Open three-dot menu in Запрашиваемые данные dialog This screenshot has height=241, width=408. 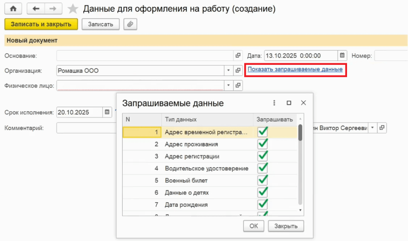pos(274,103)
